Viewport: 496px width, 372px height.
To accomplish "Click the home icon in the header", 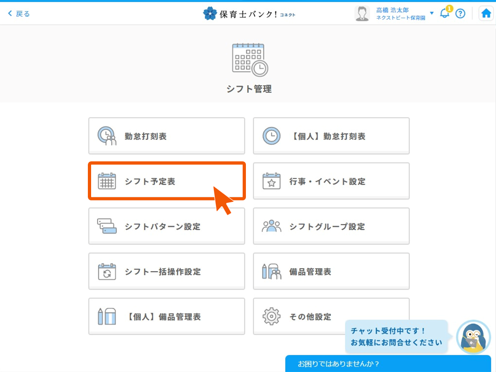I will pos(486,13).
